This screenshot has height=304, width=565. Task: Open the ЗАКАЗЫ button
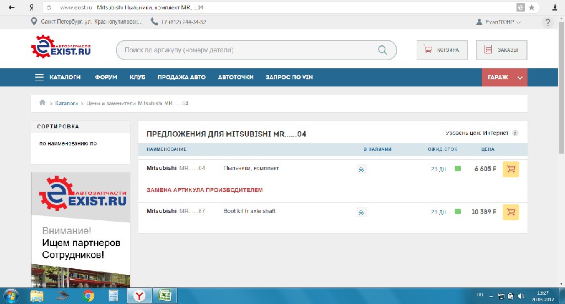[501, 50]
